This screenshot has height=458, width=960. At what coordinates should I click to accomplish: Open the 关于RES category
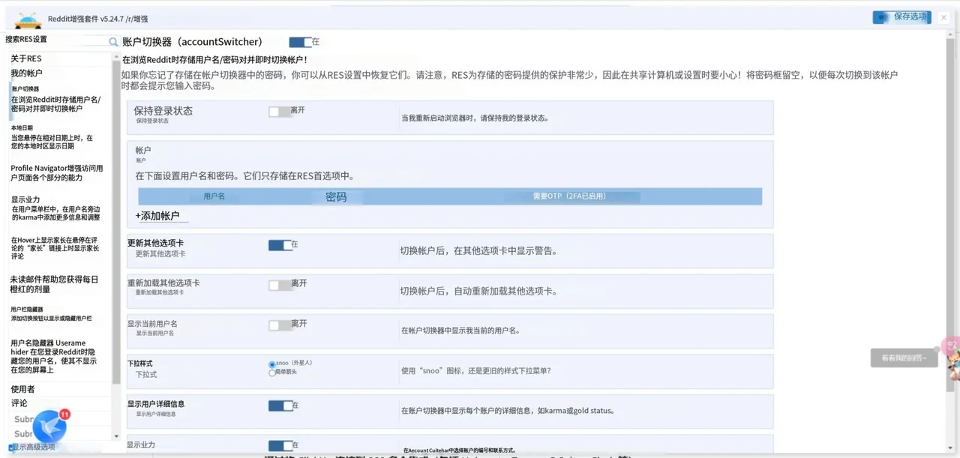click(26, 58)
